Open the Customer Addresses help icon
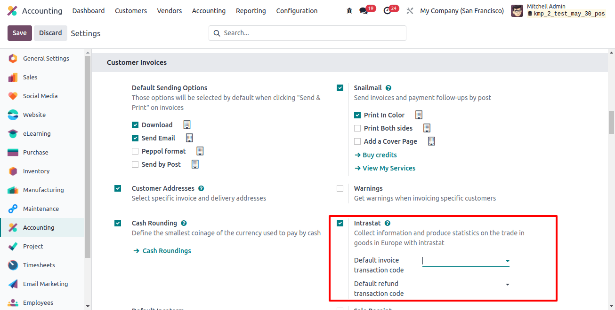The height and width of the screenshot is (310, 615). [x=201, y=188]
